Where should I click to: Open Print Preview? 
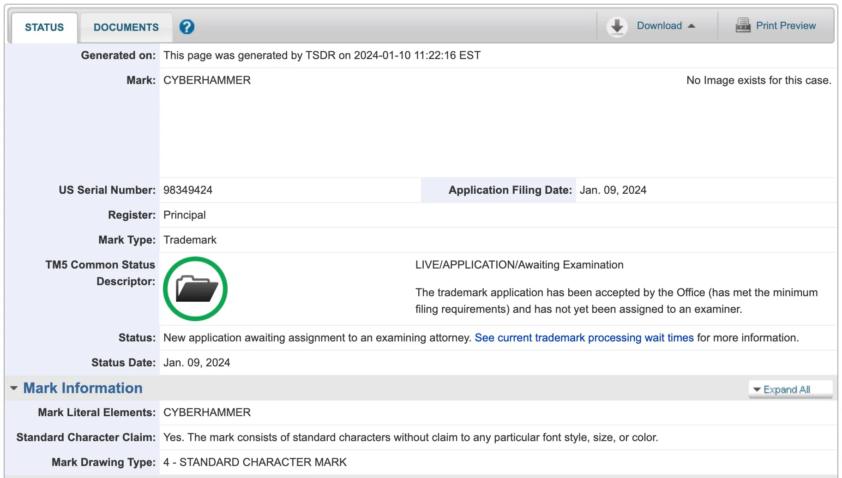click(x=786, y=26)
